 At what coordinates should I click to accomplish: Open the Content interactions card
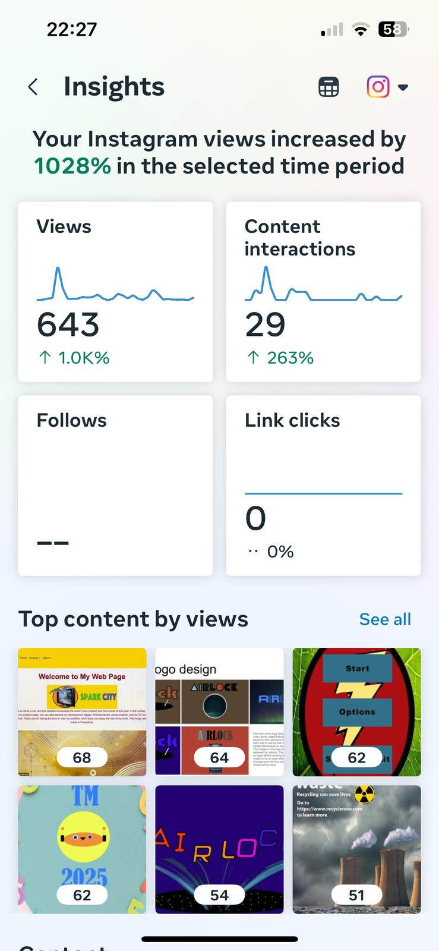pyautogui.click(x=323, y=291)
